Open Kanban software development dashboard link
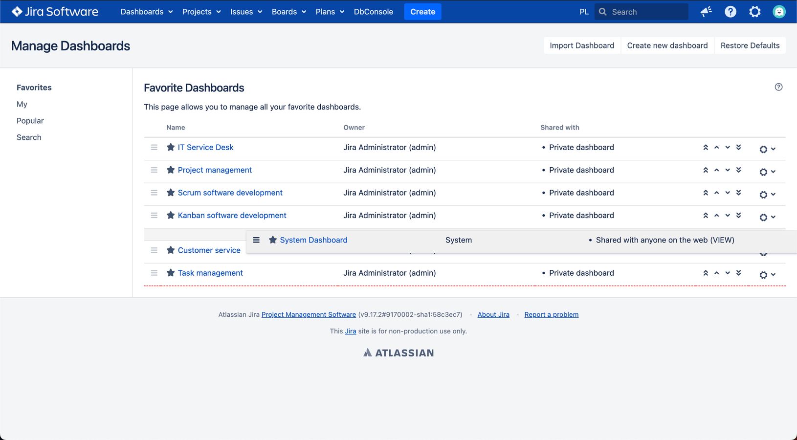The width and height of the screenshot is (797, 440). (x=232, y=215)
